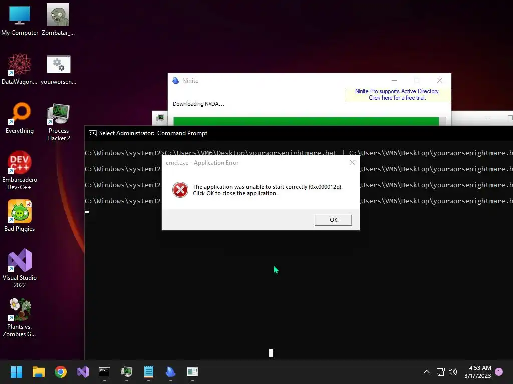Open My Computer desktop icon
The image size is (513, 384).
pyautogui.click(x=20, y=20)
